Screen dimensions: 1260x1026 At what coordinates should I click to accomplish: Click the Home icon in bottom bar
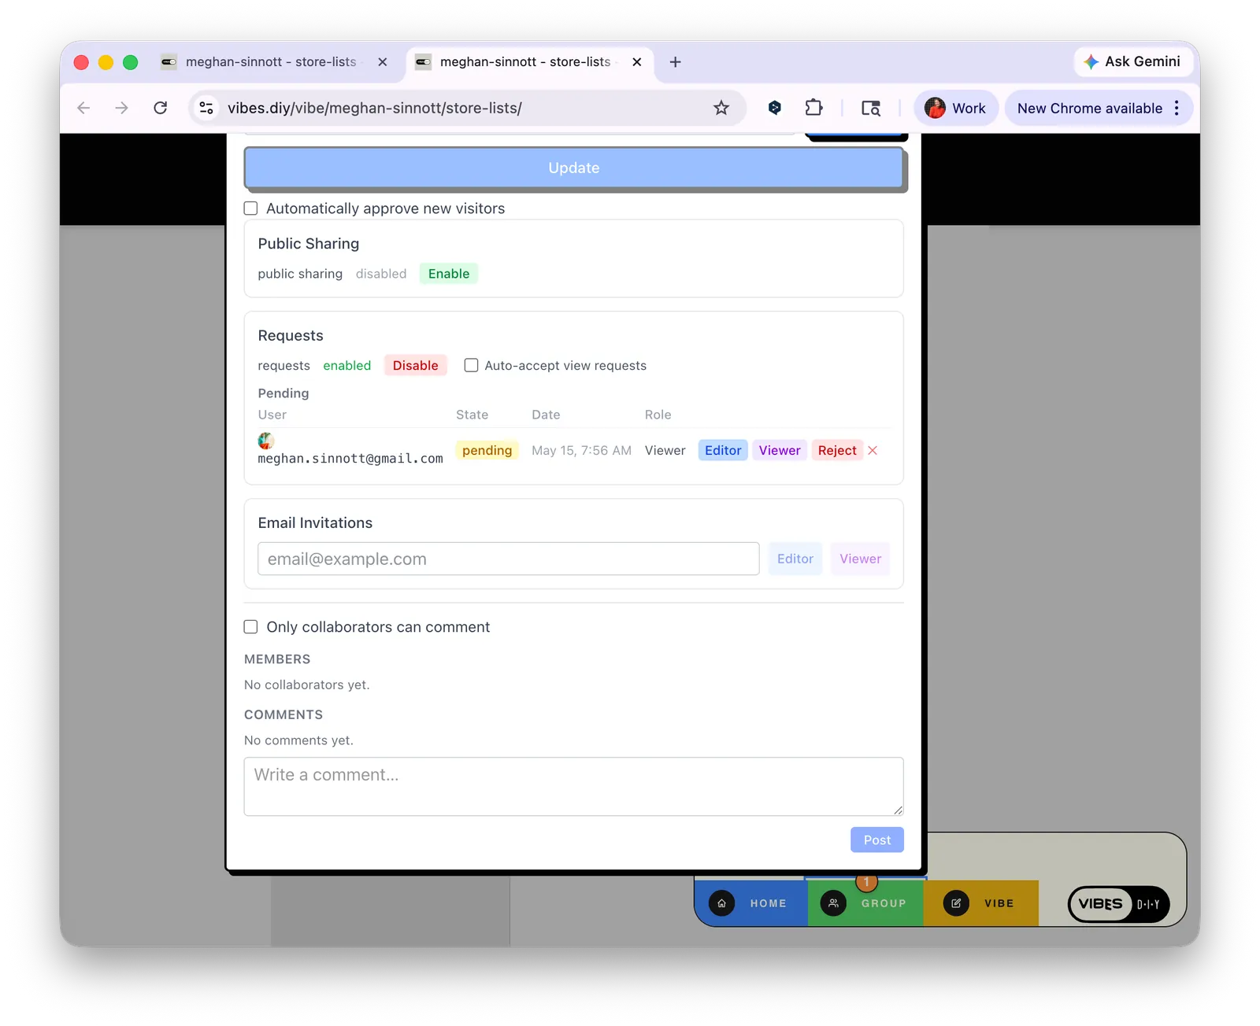click(x=721, y=903)
